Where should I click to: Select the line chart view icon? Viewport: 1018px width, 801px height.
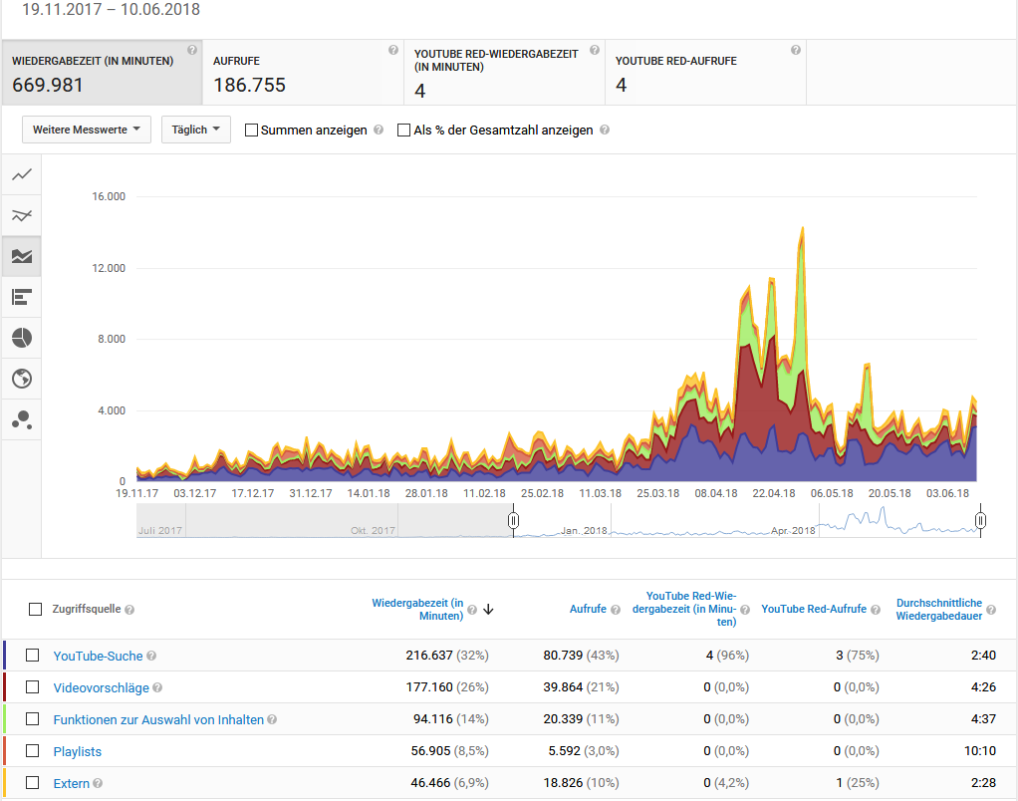point(22,175)
